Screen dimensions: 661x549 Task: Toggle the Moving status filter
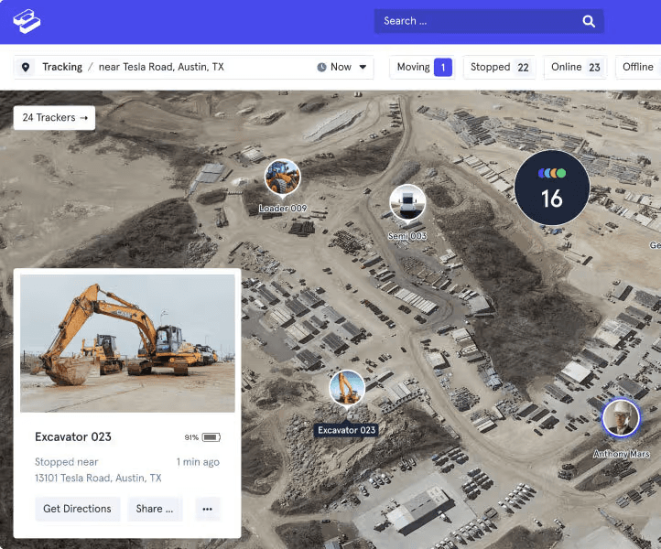pos(422,68)
